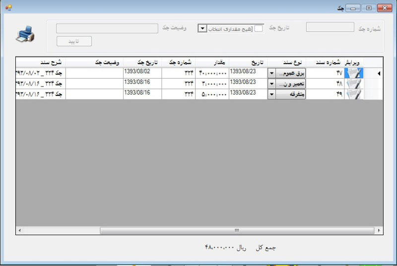Open edit icon for document row ۴۷
This screenshot has width=397, height=266.
click(x=354, y=73)
